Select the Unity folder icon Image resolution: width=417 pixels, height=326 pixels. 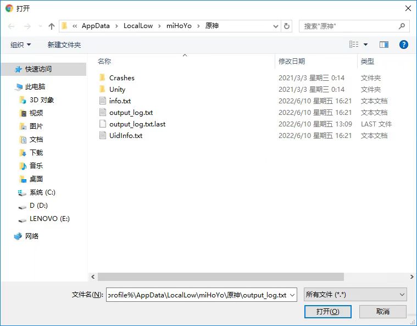tap(102, 89)
